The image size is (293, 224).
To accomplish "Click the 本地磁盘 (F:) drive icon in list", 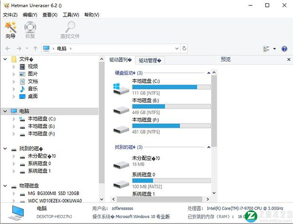I will point(121,129).
